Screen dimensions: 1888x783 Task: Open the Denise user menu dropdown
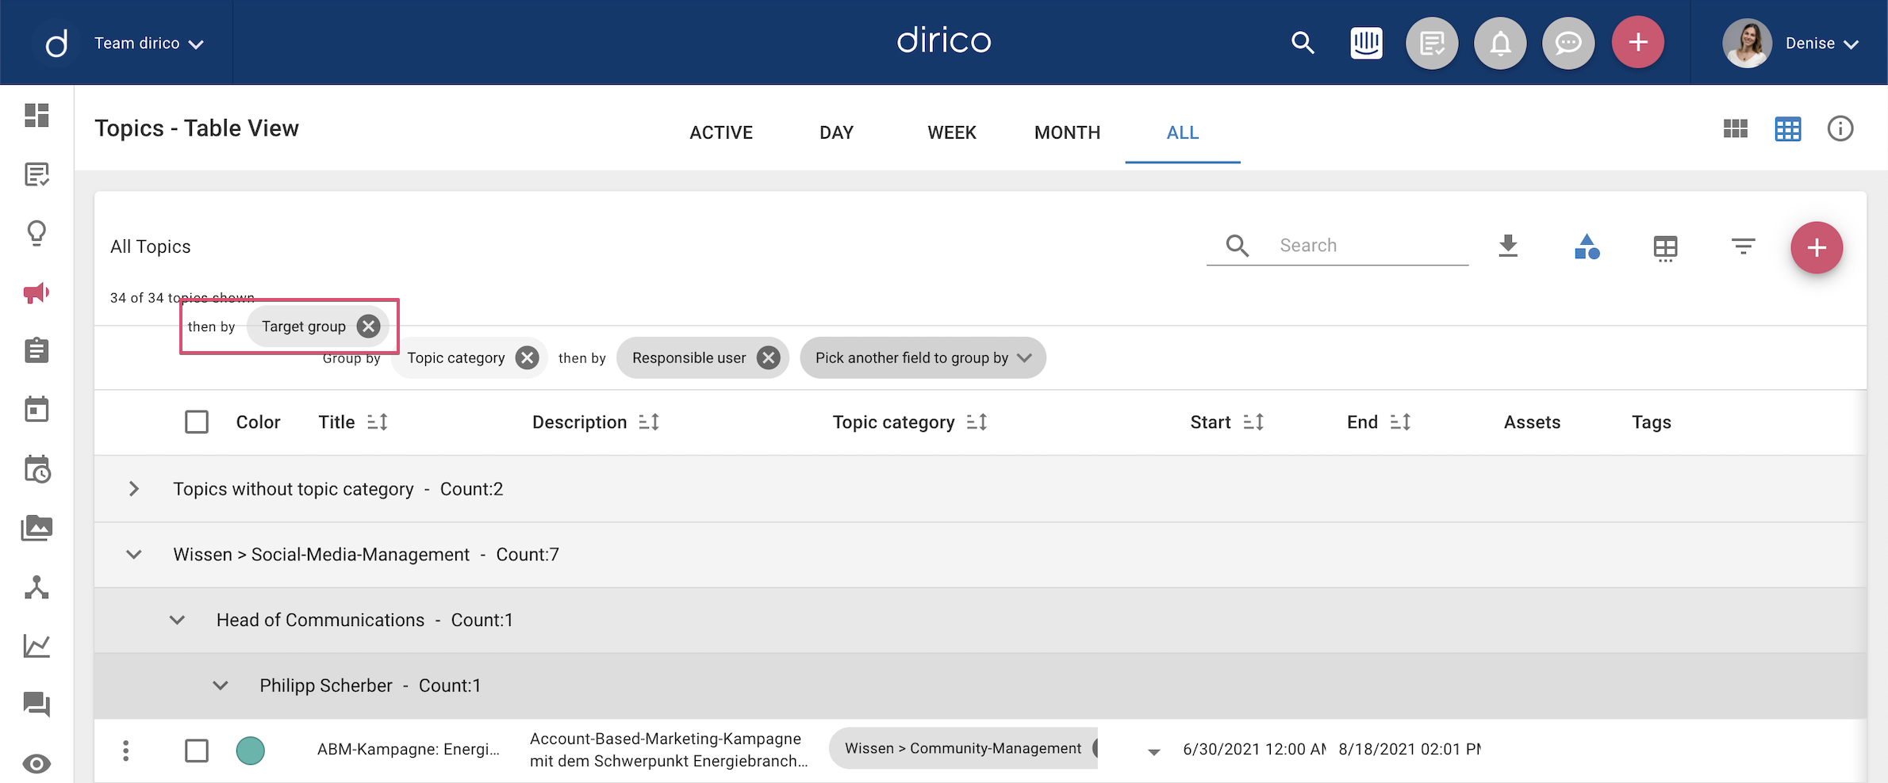1821,44
